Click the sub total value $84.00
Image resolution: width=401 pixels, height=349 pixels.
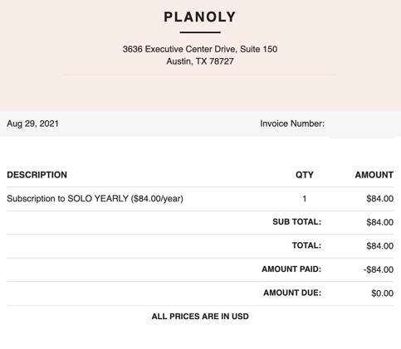pos(379,222)
